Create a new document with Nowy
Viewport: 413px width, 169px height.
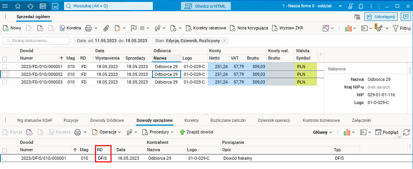click(x=12, y=28)
